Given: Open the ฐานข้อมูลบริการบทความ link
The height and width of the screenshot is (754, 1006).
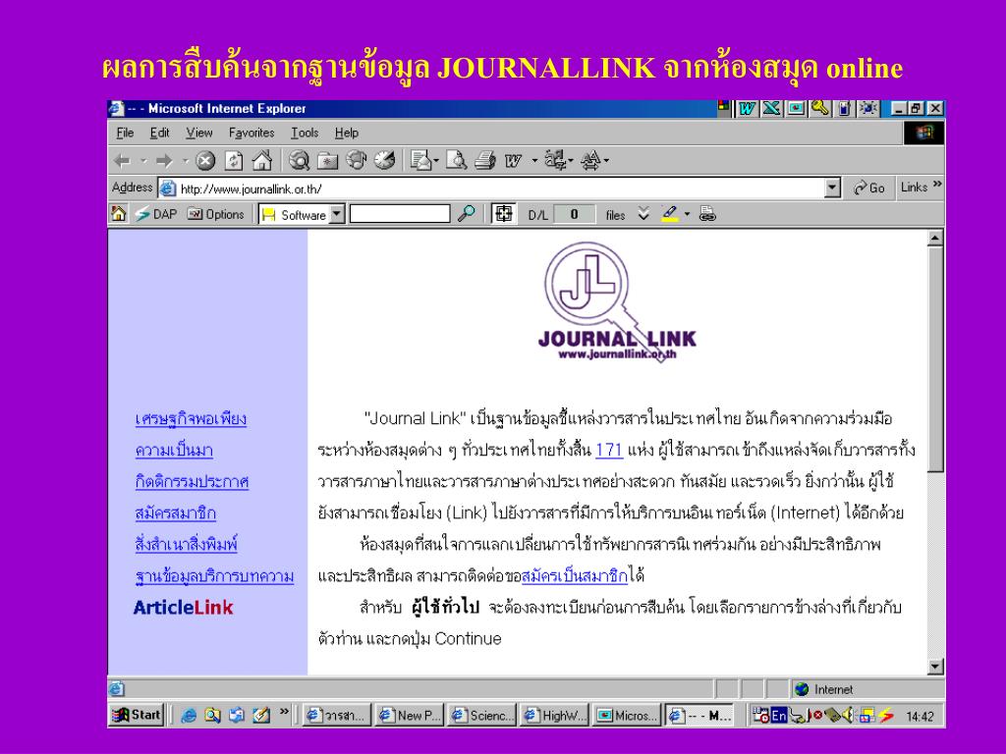Looking at the screenshot, I should (214, 576).
